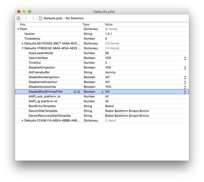Click the Defaults.plist file icon in path bar
The width and height of the screenshot is (204, 182).
41,18
